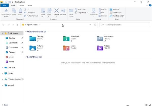Click the Search Quick access field

125,25
